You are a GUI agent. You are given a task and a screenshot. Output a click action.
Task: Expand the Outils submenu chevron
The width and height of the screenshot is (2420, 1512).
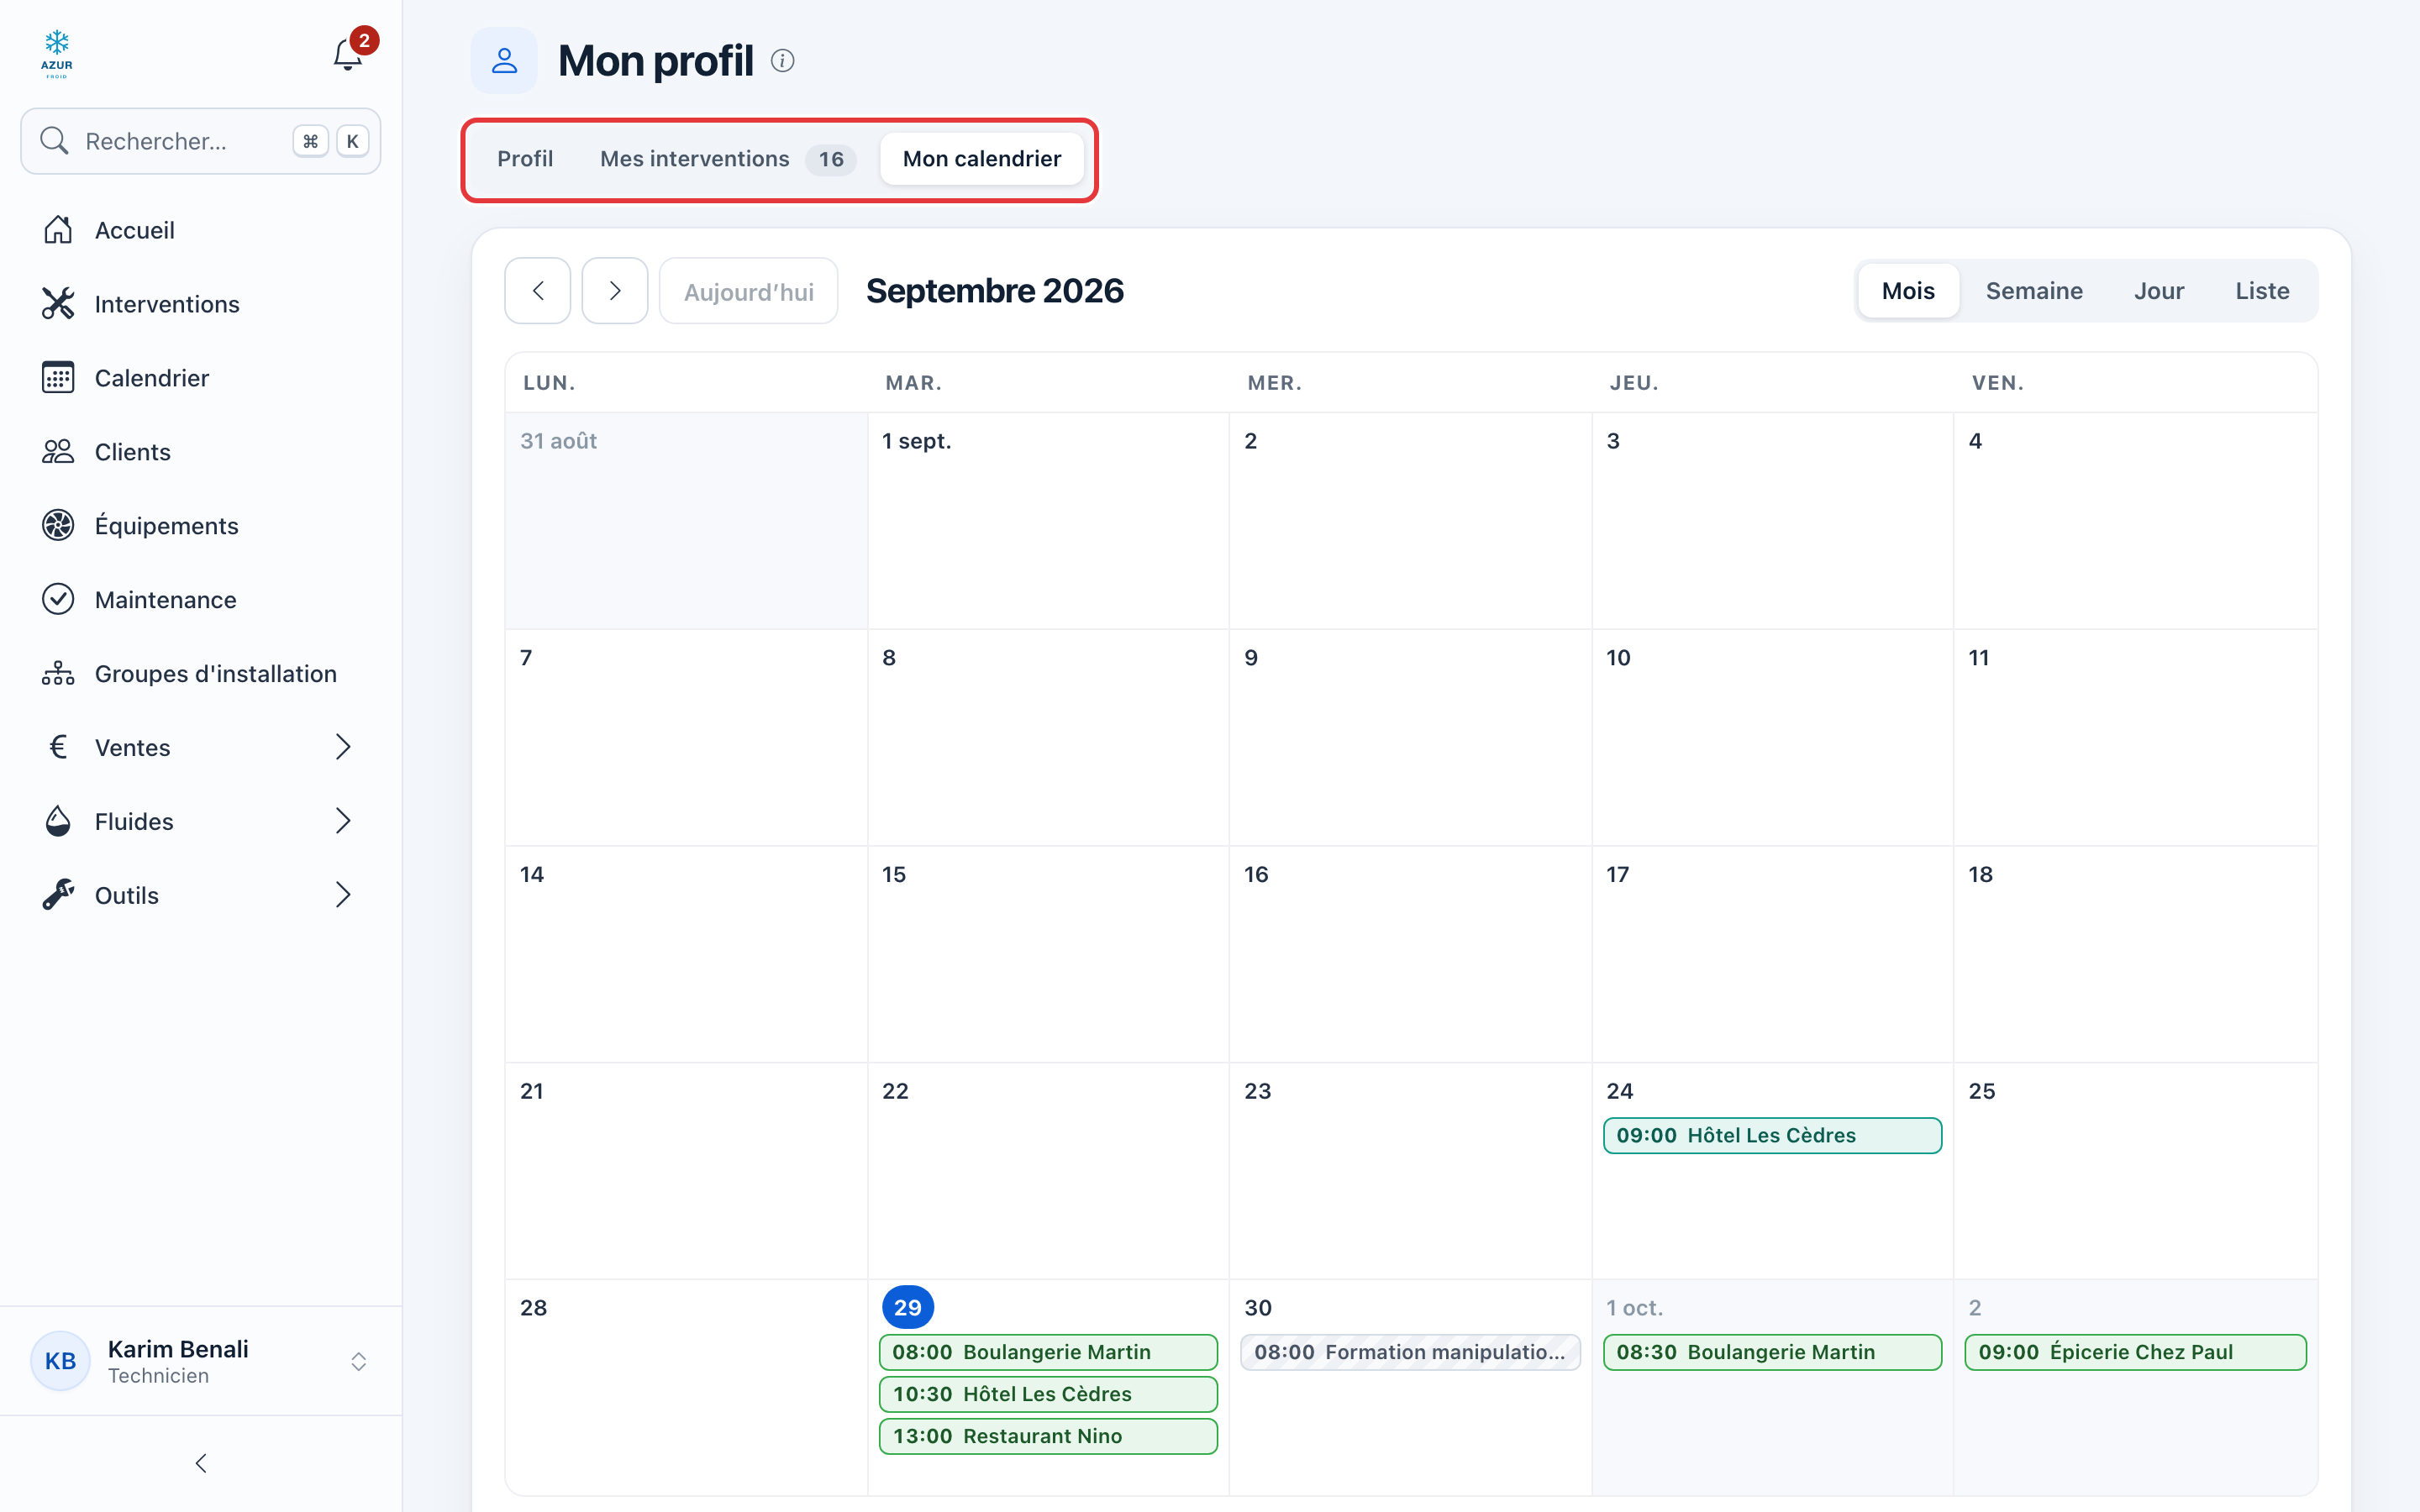343,895
